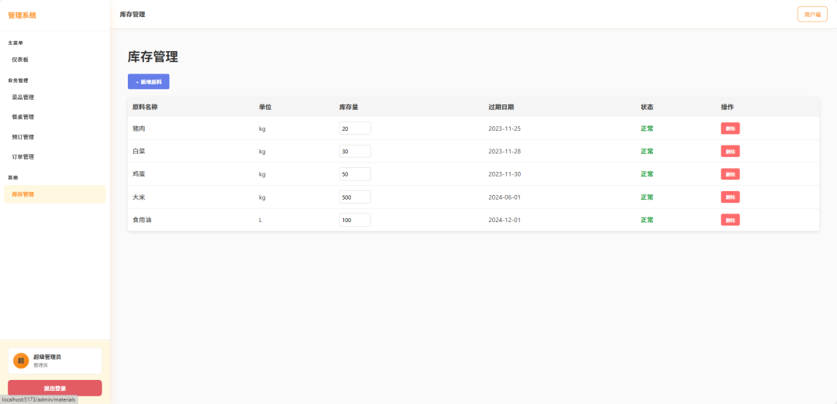Click the 管理系统 logo title

pos(22,15)
